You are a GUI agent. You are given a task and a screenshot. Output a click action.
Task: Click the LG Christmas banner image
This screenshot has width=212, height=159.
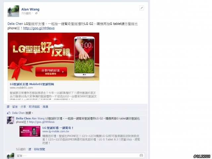pyautogui.click(x=53, y=57)
